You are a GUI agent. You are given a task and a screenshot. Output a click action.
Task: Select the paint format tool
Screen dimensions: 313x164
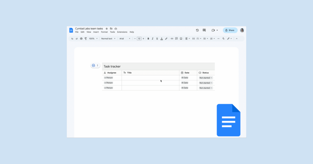pos(86,38)
